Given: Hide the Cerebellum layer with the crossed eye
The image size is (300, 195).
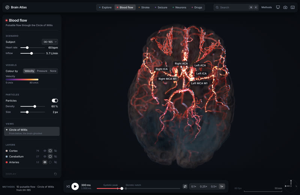Looking at the screenshot, I should point(55,156).
